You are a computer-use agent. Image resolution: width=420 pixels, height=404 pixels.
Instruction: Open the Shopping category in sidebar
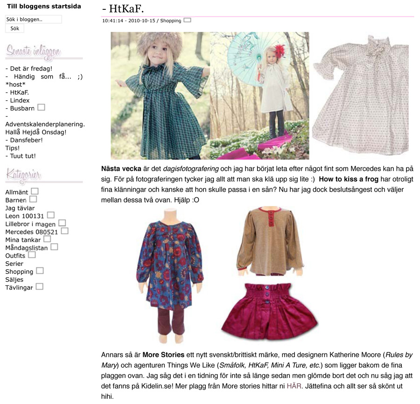click(19, 272)
